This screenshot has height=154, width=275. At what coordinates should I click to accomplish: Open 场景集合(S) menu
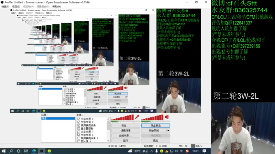click(43, 7)
